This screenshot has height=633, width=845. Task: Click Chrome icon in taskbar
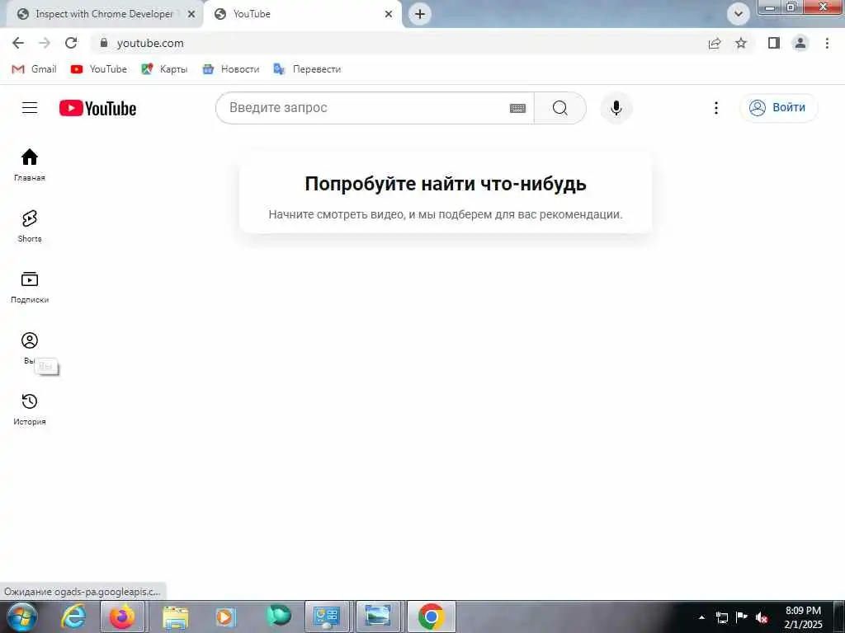[431, 617]
